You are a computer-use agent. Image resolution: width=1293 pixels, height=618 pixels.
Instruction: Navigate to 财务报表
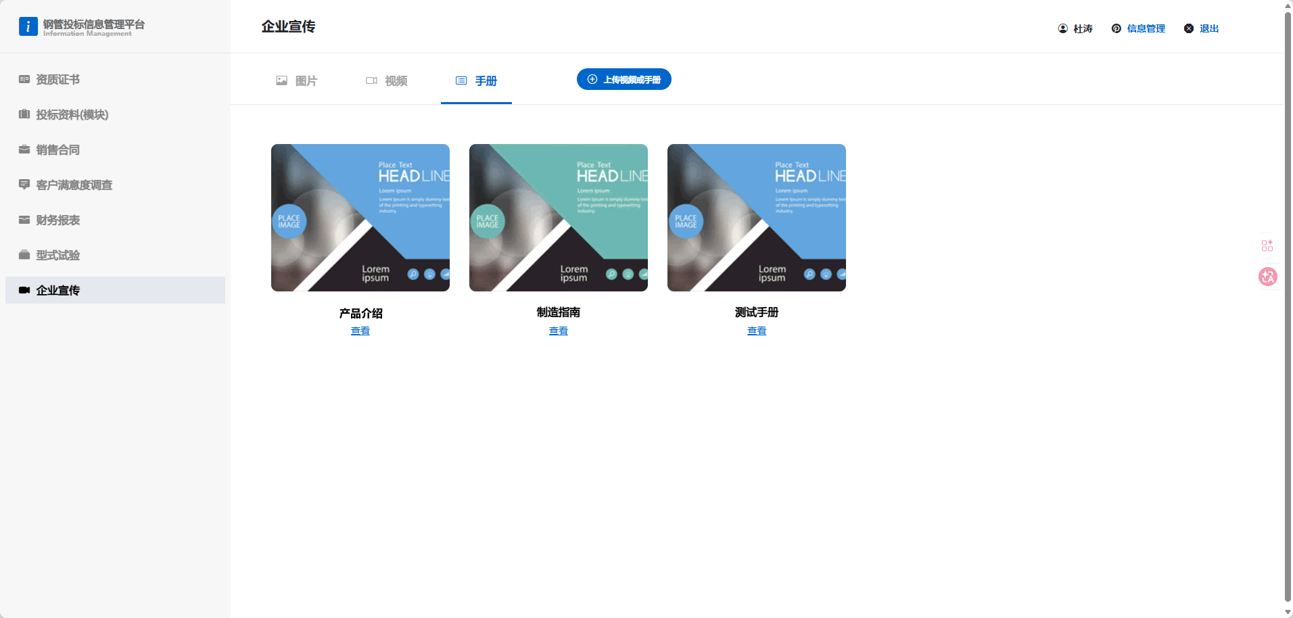pos(115,220)
